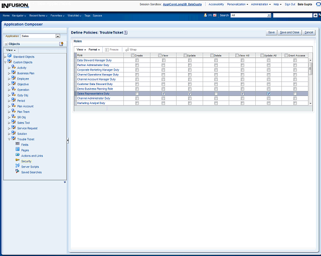Open the Format menu in Roles toolbar

click(x=94, y=49)
